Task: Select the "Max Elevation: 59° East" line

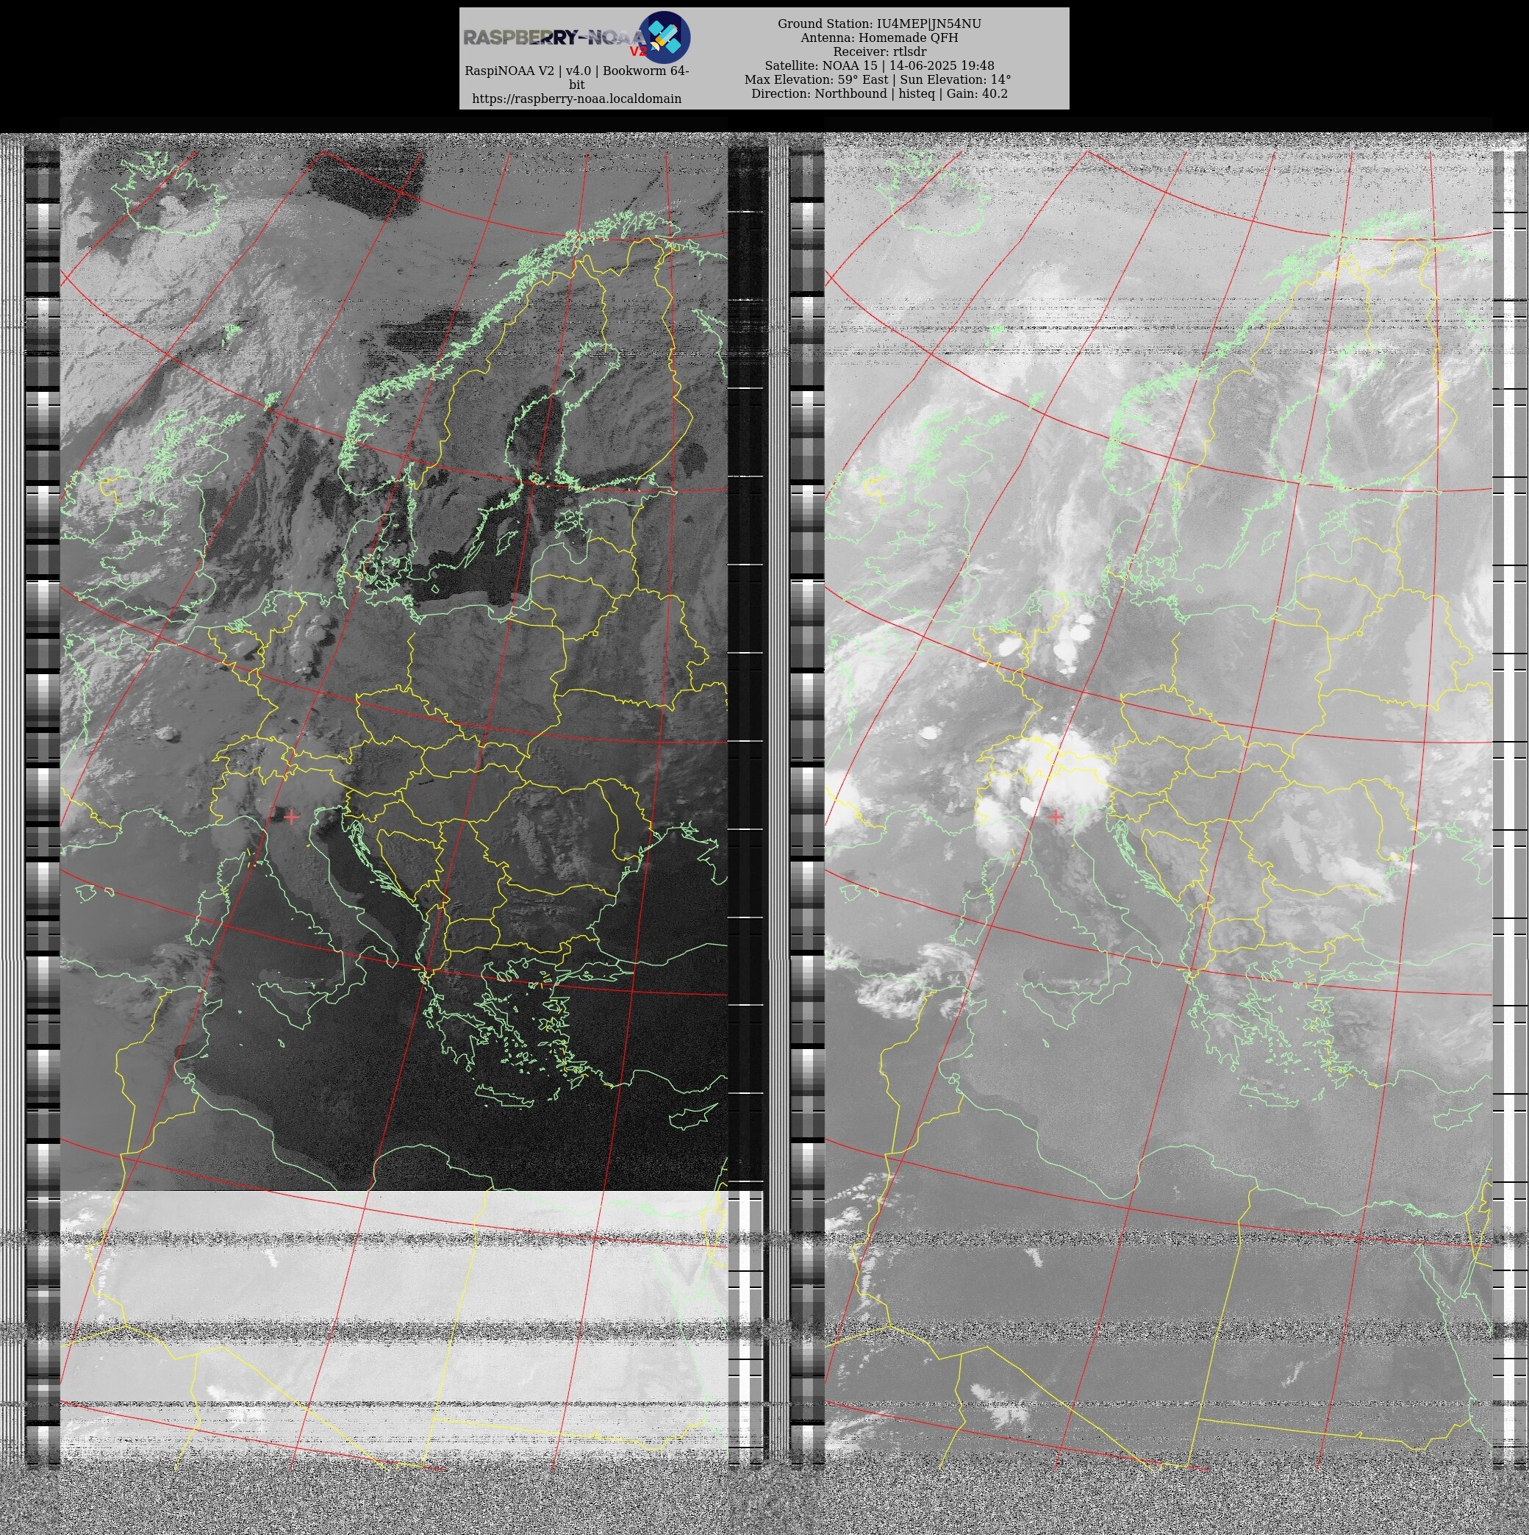Action: coord(816,79)
